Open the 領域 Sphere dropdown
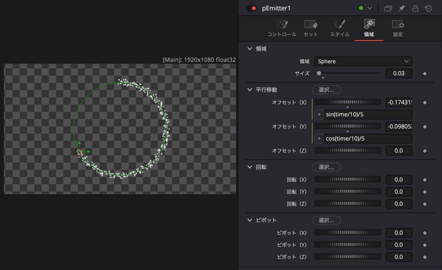The image size is (442, 270). (363, 61)
